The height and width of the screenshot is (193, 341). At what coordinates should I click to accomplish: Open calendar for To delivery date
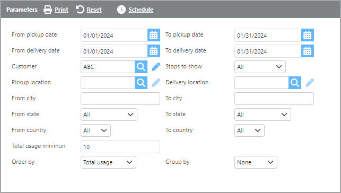(308, 51)
